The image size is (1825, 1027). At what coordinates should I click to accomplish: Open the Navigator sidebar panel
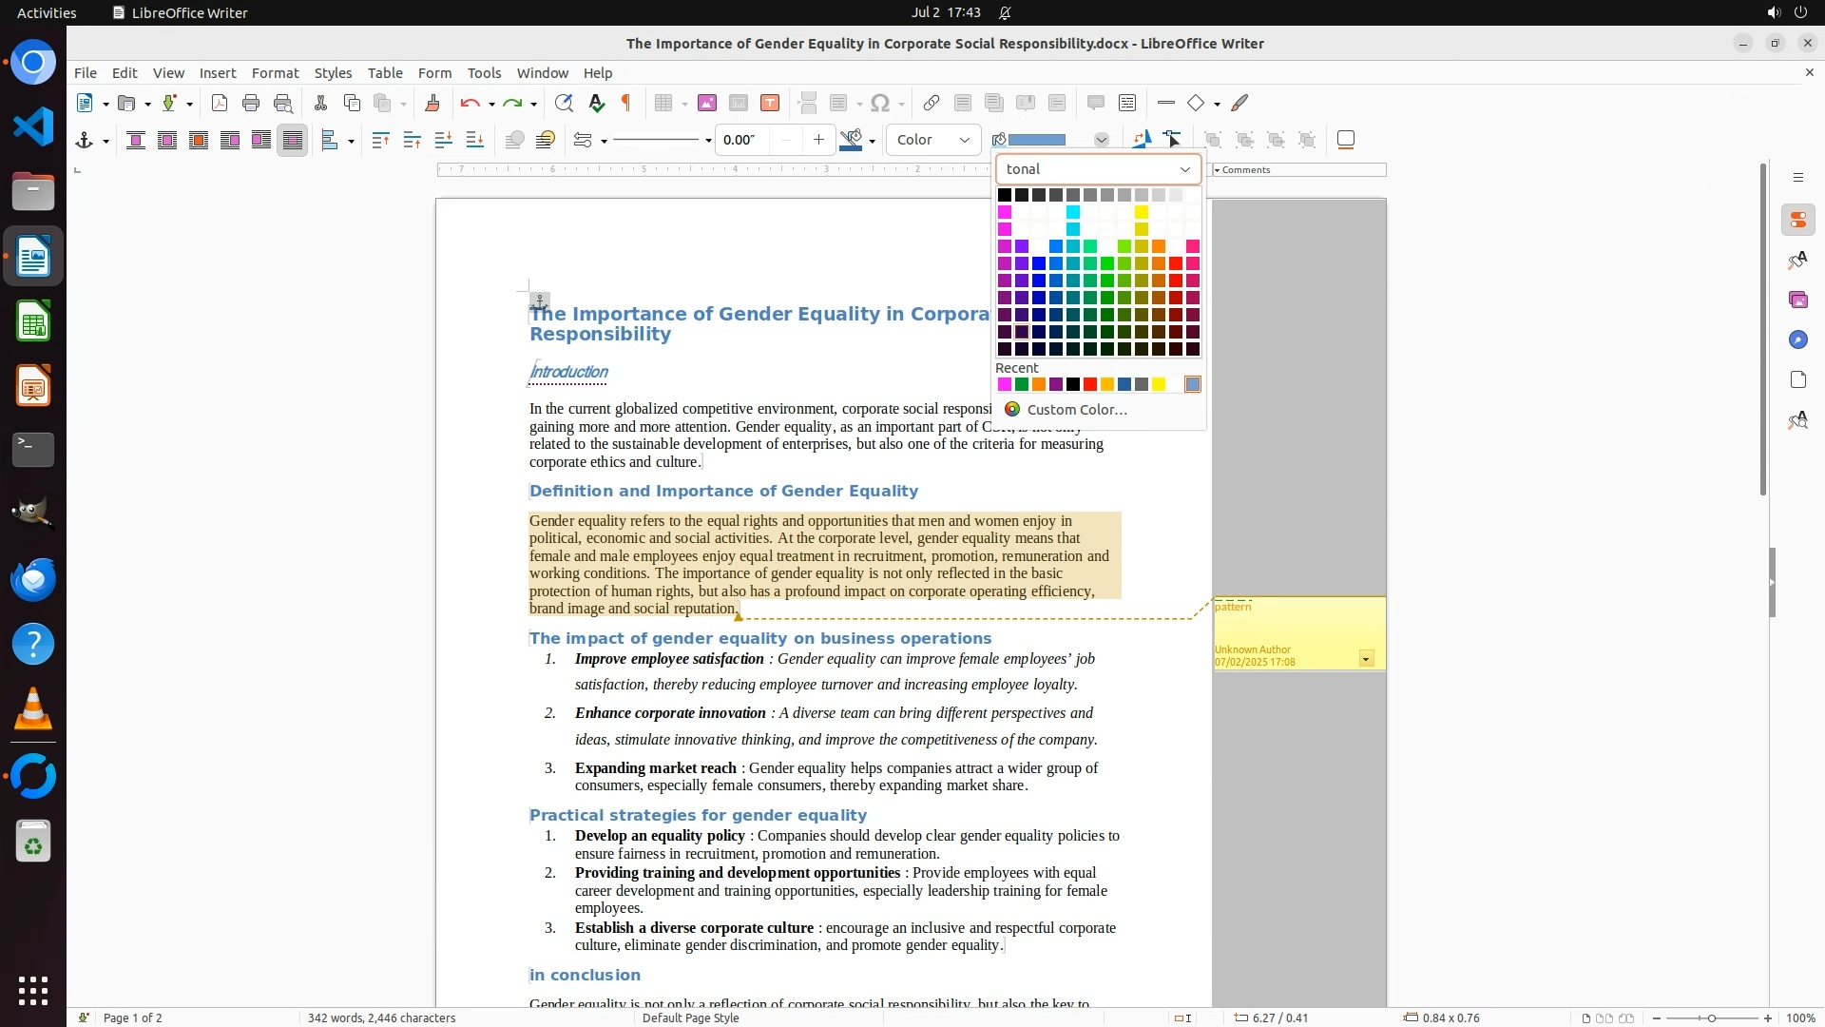pos(1797,339)
